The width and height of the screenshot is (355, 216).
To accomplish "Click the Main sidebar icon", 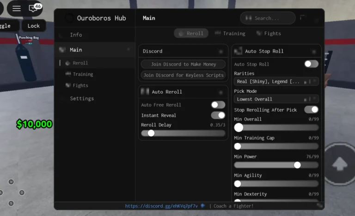I will pos(62,49).
